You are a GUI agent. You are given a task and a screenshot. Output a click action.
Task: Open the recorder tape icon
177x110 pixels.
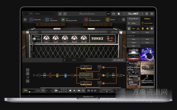(x=109, y=14)
